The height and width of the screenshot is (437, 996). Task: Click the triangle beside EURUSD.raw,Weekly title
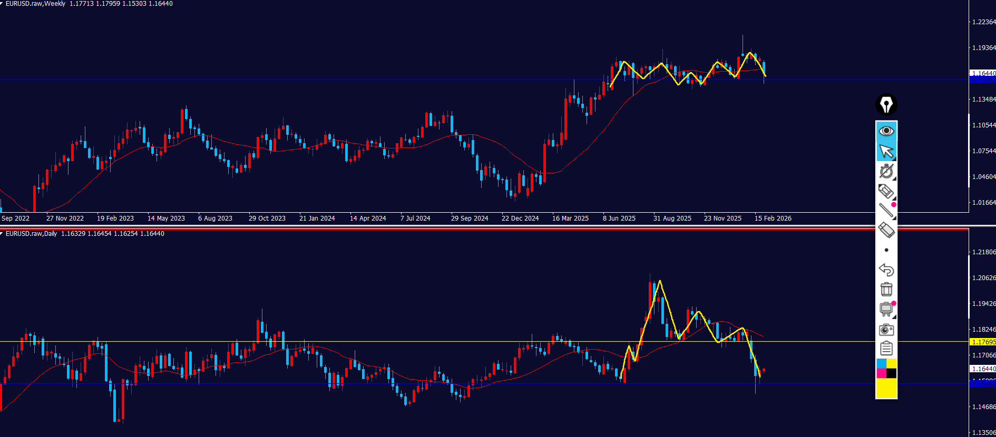[x=2, y=4]
